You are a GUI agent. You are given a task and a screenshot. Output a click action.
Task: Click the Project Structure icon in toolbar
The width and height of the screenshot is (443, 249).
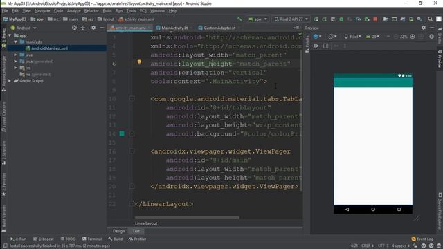tap(386, 19)
